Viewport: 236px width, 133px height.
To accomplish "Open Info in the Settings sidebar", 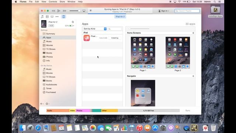I will [x=48, y=61].
